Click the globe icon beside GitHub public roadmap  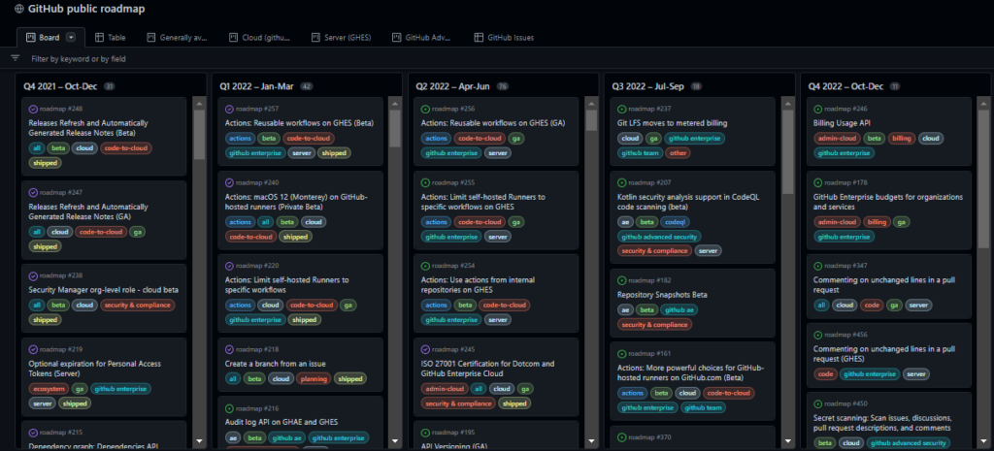[x=19, y=9]
